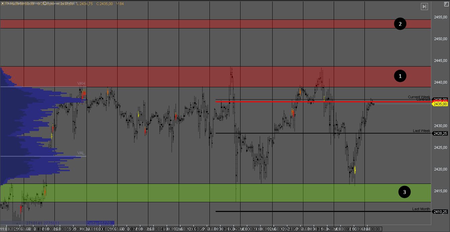The image size is (450, 232).
Task: Click the Current Week line label
Action: coord(419,97)
